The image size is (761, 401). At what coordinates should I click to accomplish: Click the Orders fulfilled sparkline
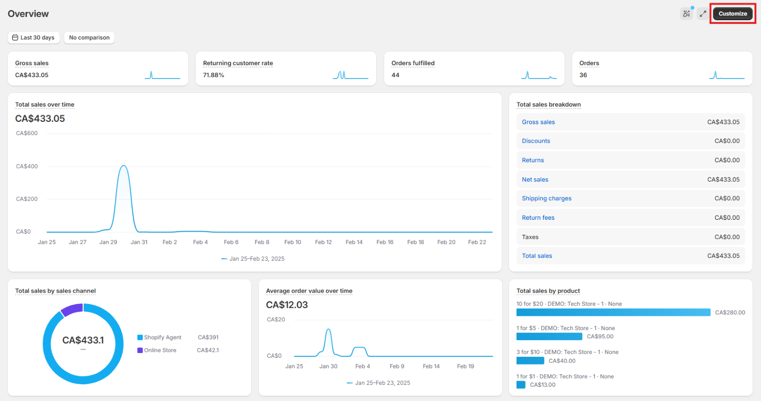pos(538,75)
